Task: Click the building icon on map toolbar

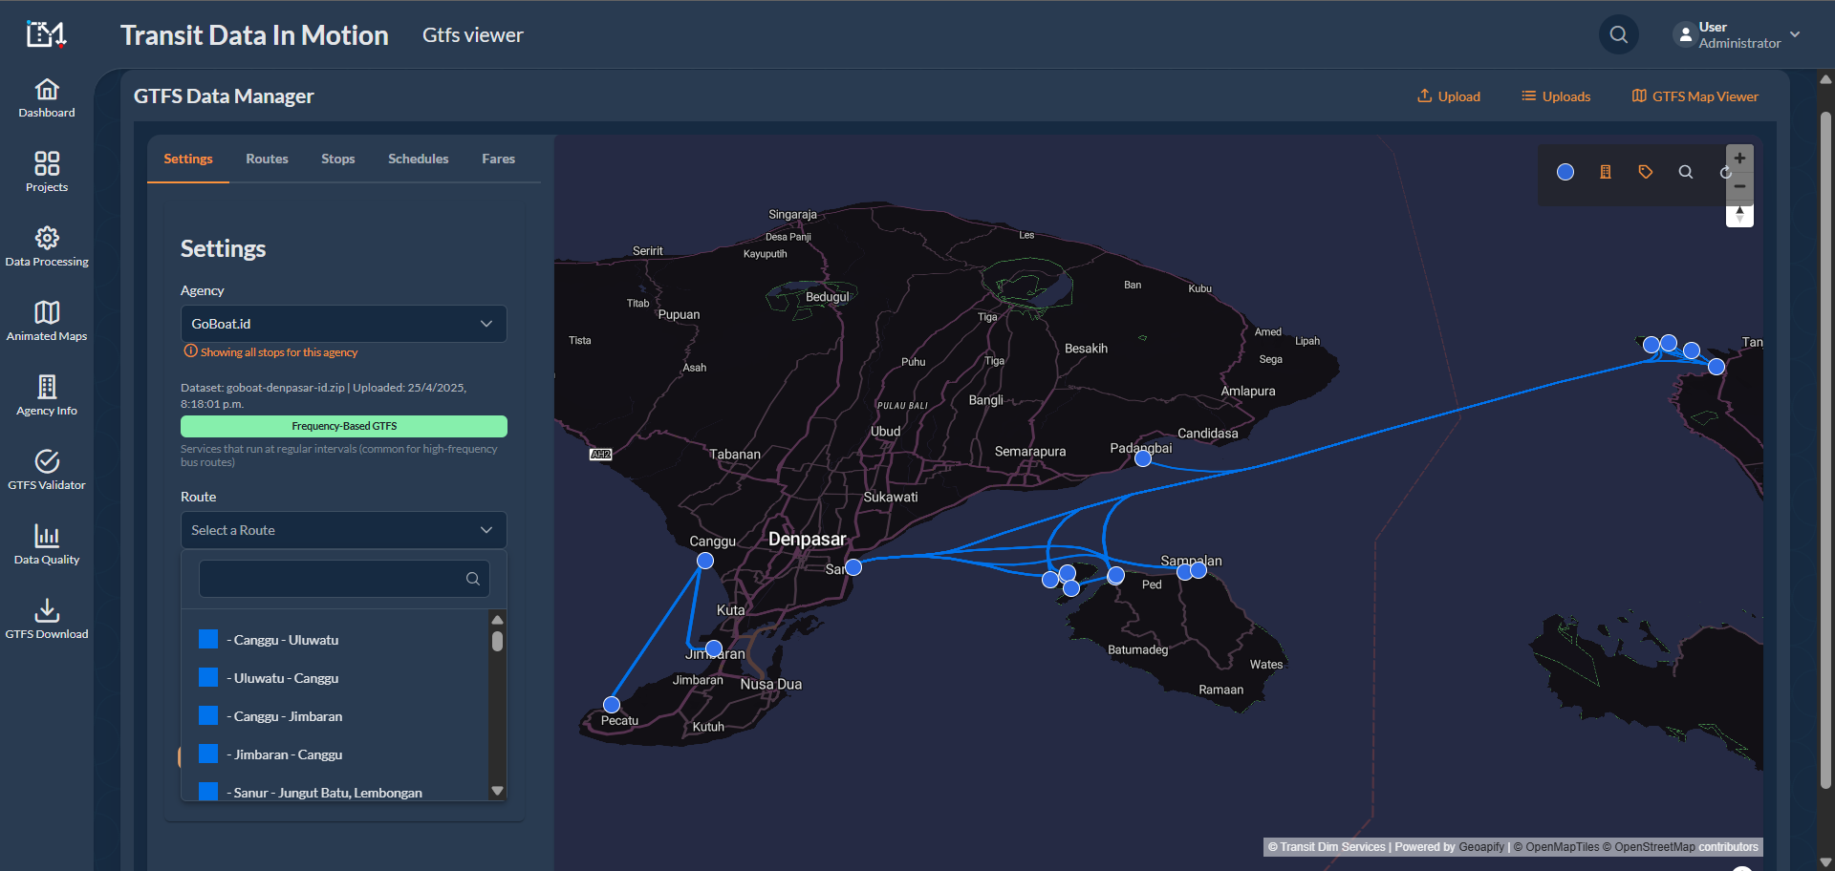Action: [x=1606, y=172]
